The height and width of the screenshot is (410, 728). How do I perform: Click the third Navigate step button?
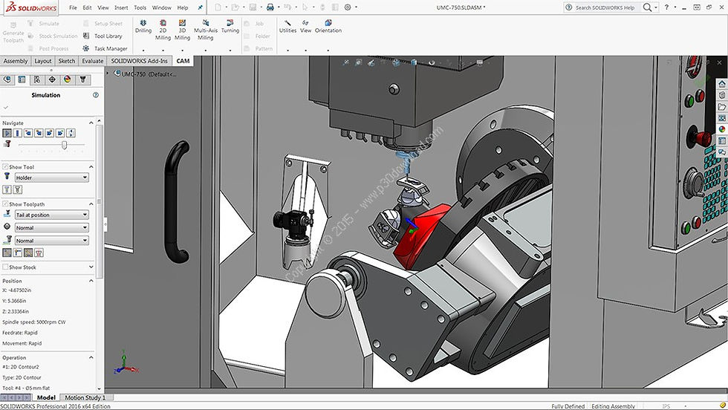coord(28,133)
